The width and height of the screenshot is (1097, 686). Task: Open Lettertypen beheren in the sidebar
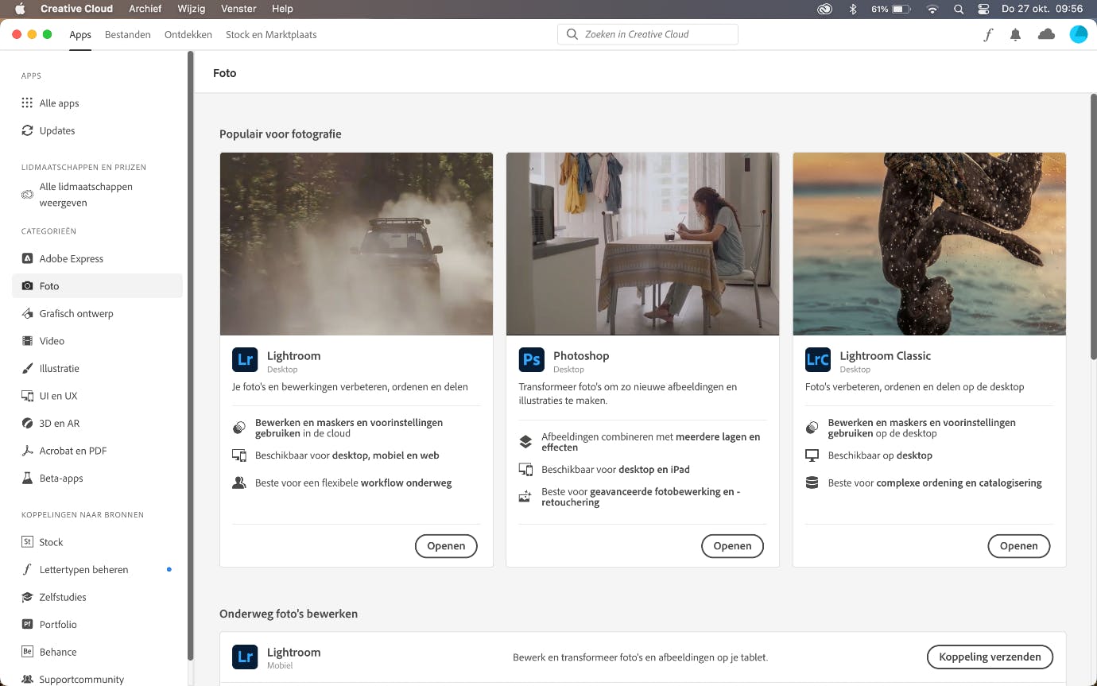click(26, 569)
